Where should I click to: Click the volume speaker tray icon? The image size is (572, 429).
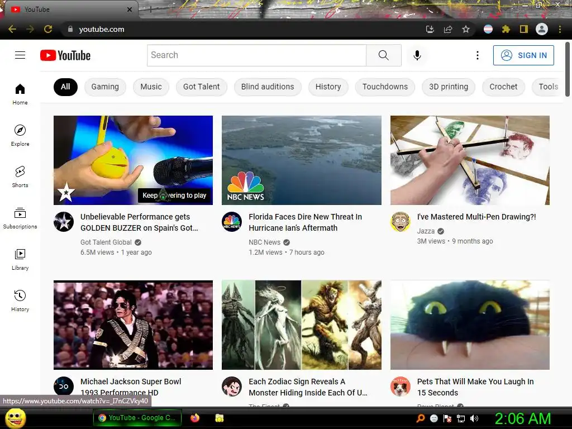click(x=474, y=418)
